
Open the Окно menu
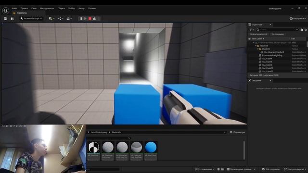[x=34, y=9]
